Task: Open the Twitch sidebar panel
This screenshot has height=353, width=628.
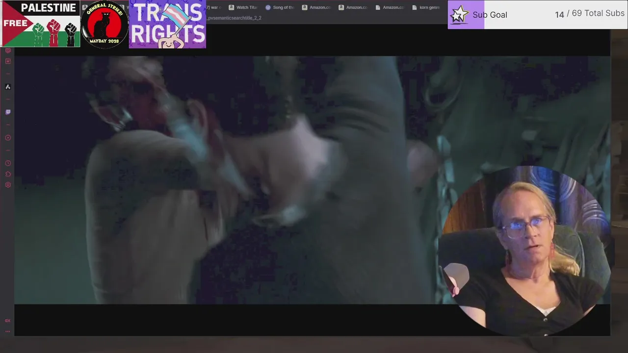Action: 8,112
